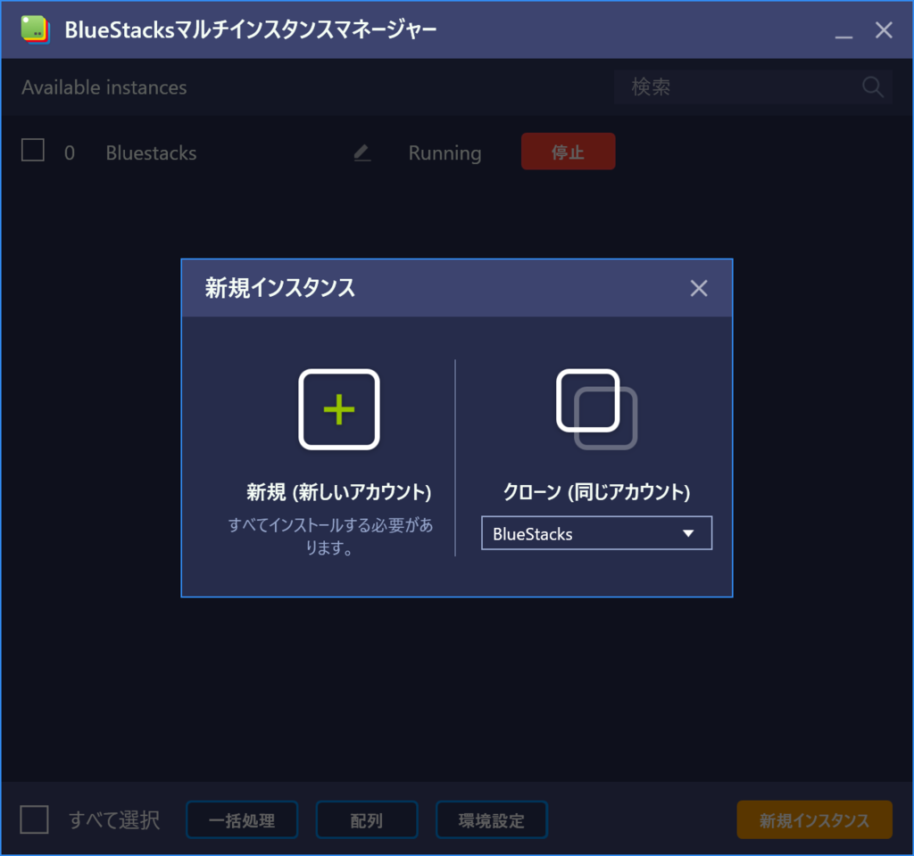Minimize the Multi-Instance Manager window

pos(843,29)
